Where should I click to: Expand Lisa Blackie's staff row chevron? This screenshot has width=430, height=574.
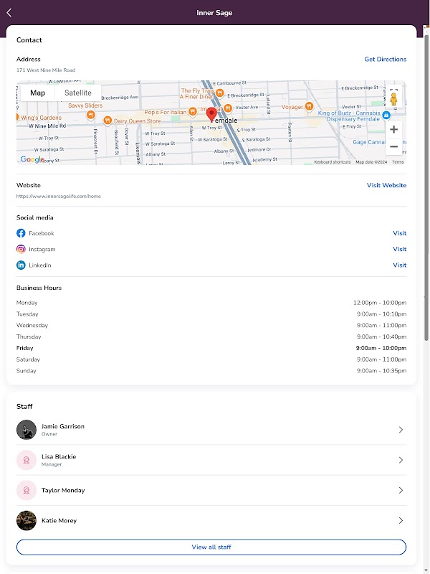tap(401, 460)
